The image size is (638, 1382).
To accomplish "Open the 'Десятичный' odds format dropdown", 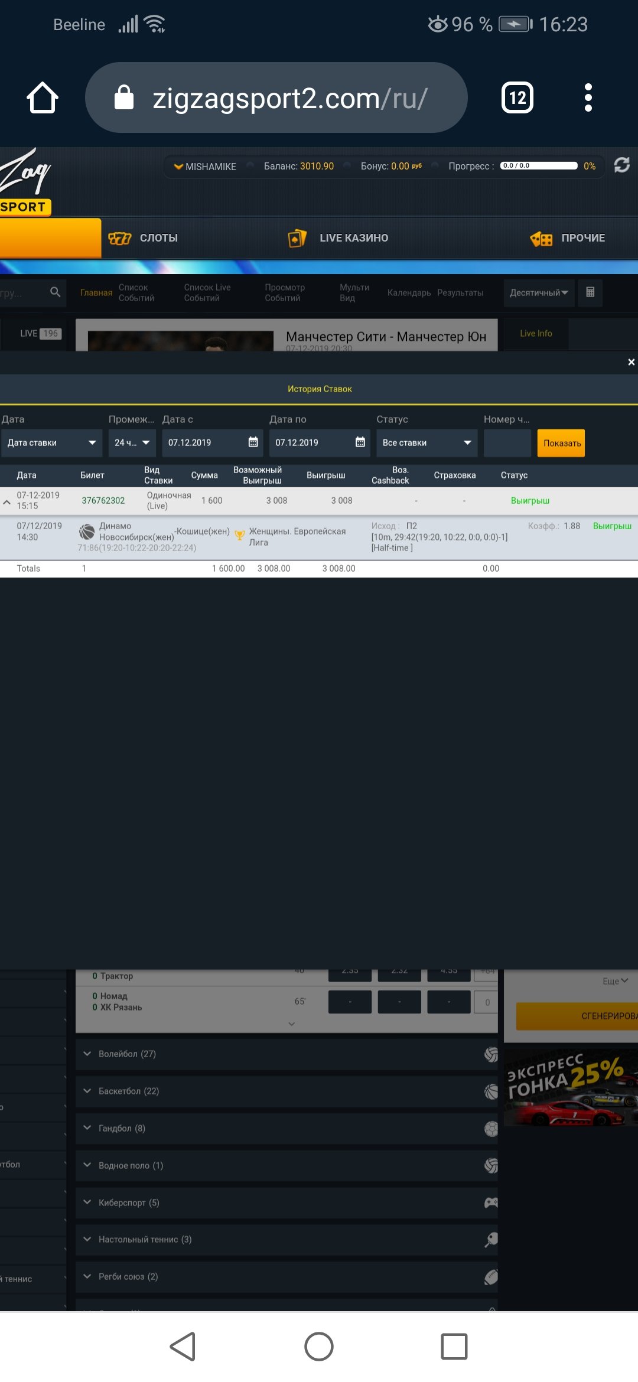I will (538, 293).
